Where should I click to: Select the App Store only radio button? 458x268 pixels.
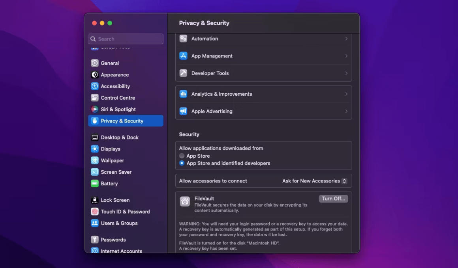[182, 156]
